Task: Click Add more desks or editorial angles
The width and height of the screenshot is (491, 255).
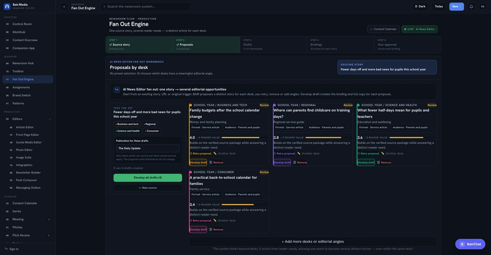Action: coord(313,242)
